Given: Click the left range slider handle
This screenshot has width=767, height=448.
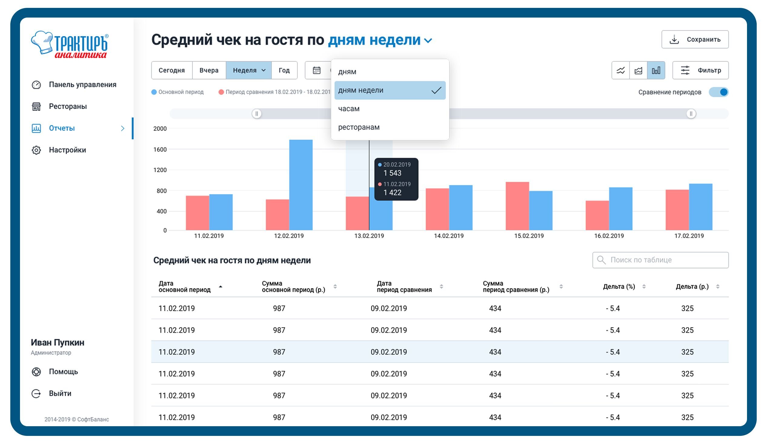Looking at the screenshot, I should (257, 114).
